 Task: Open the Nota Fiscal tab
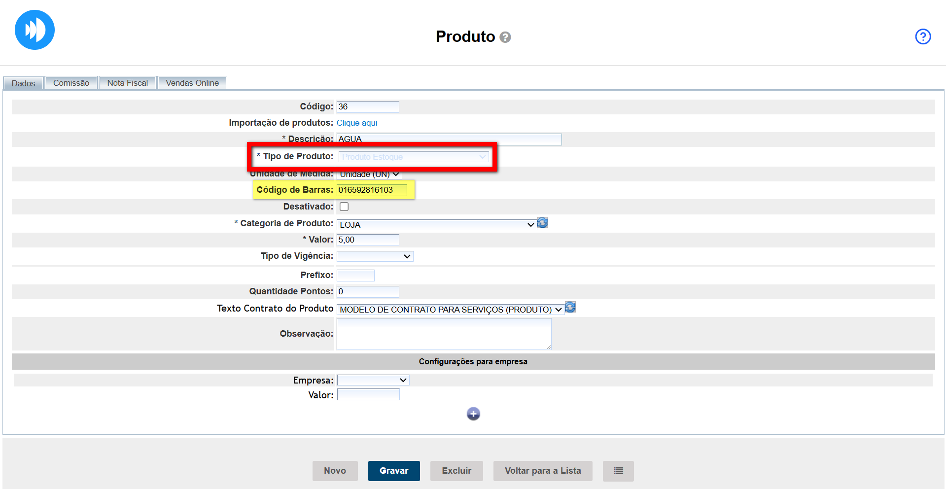(x=127, y=83)
